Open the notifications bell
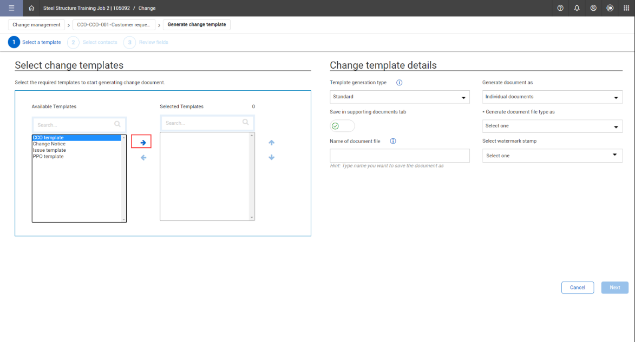635x342 pixels. tap(577, 8)
